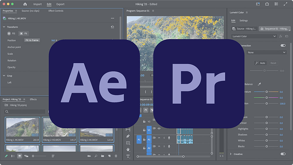Image resolution: width=293 pixels, height=165 pixels.
Task: Open the Sort Icons menu in Project panel
Action: pos(53,156)
